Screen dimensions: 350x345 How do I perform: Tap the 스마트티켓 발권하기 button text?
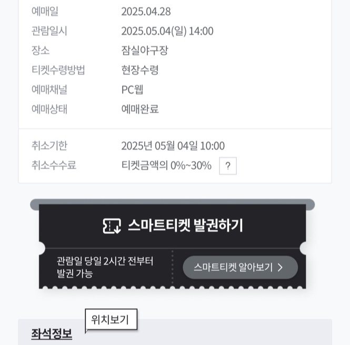coord(185,225)
